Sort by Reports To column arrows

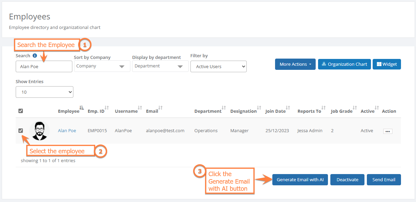tap(324, 108)
